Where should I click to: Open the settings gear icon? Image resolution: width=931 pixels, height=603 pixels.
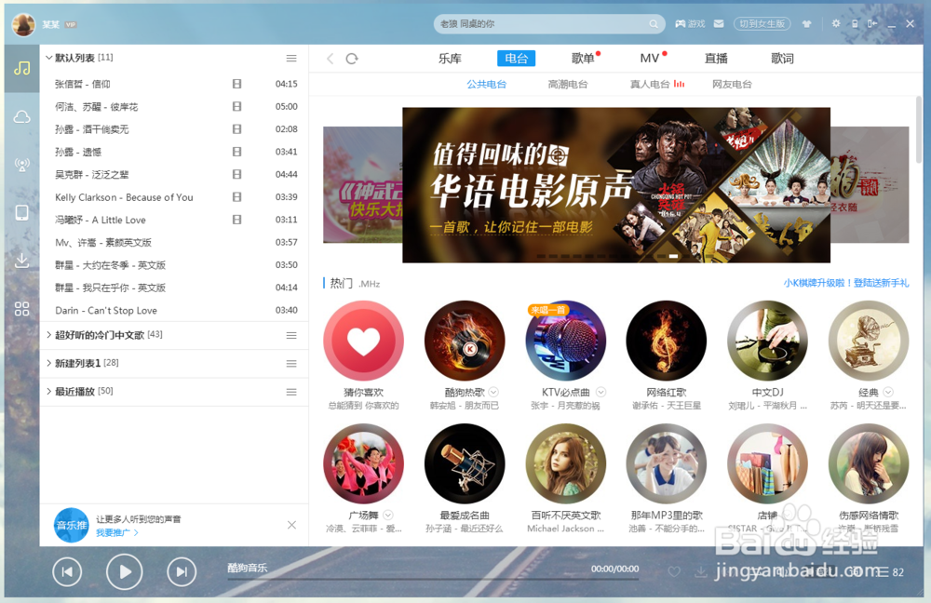(836, 24)
